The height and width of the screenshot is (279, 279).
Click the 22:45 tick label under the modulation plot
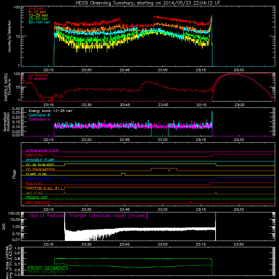[125, 140]
